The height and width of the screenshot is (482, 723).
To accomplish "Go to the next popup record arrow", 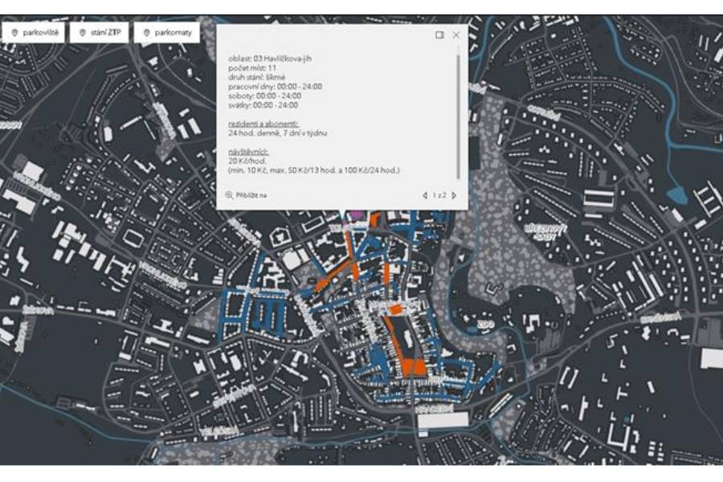I will (x=454, y=195).
